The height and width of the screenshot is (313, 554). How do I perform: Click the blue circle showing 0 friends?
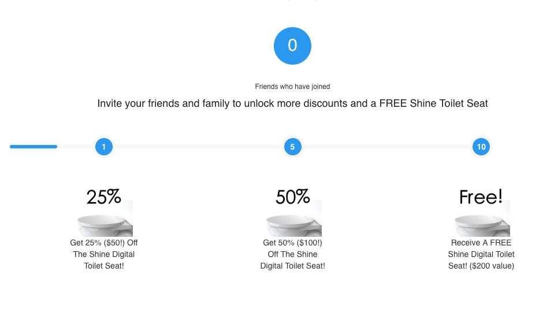point(292,46)
